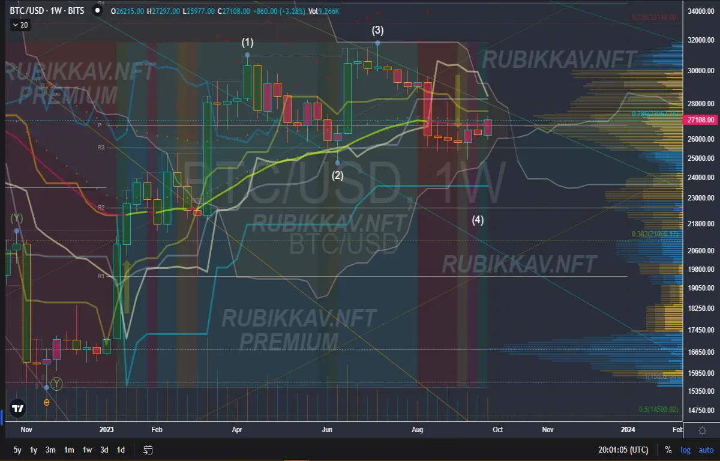
Task: Open the 20:01:05 (UTC) timezone menu
Action: pos(623,450)
